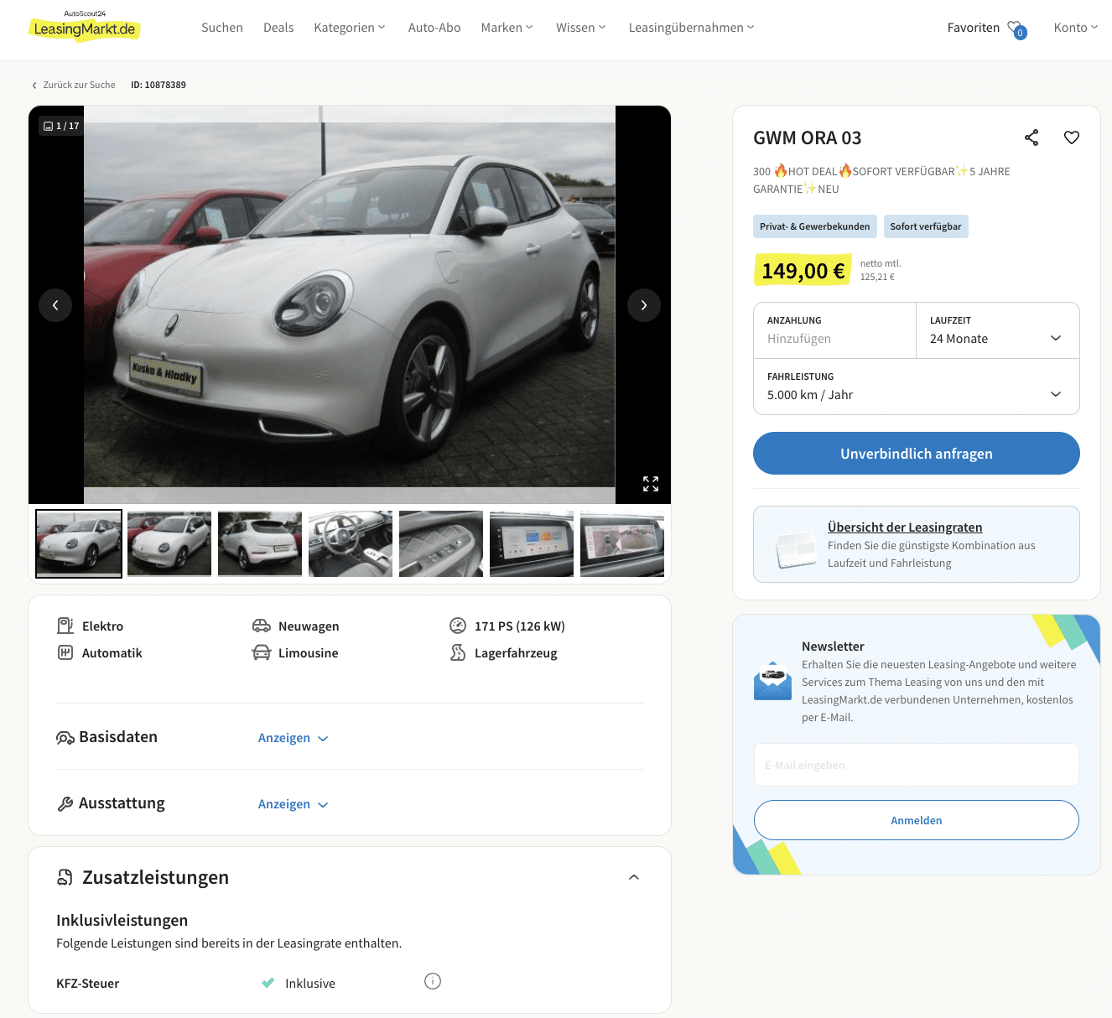Click netto mtl. 125,21 € text
Viewport: 1112px width, 1018px height.
pyautogui.click(x=881, y=270)
